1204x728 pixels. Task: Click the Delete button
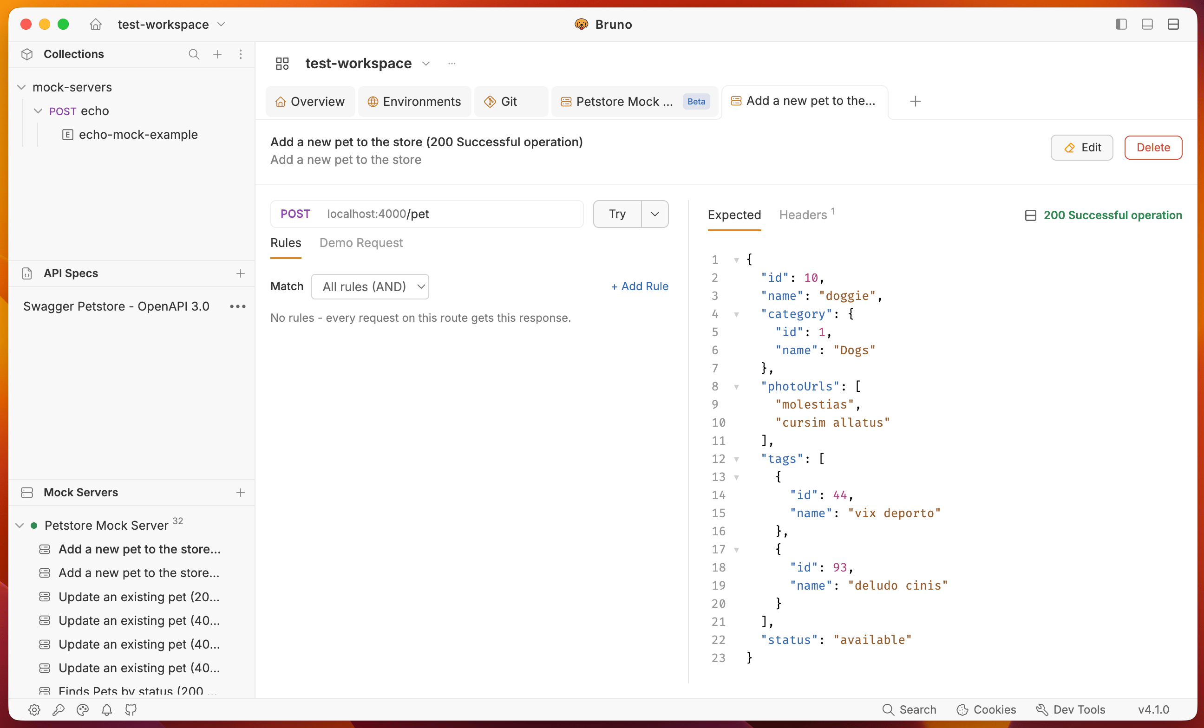(x=1153, y=148)
